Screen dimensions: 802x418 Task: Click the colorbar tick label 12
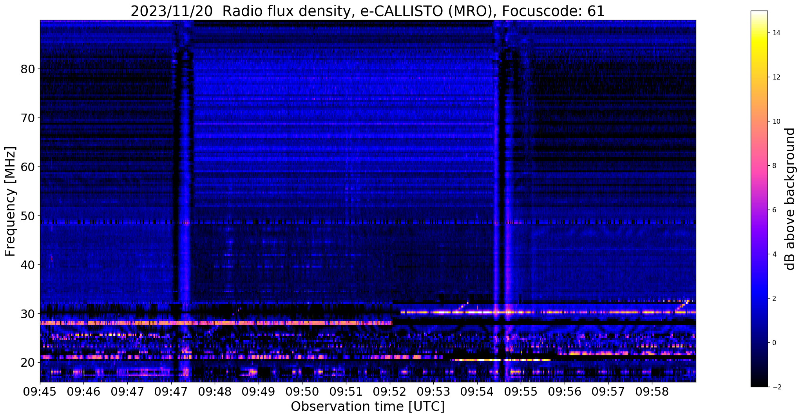pyautogui.click(x=776, y=77)
